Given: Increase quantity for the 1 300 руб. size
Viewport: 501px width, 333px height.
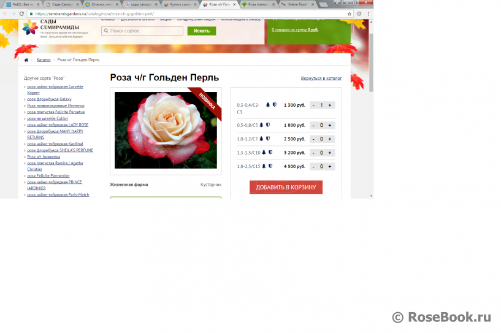Looking at the screenshot, I should click(x=330, y=105).
